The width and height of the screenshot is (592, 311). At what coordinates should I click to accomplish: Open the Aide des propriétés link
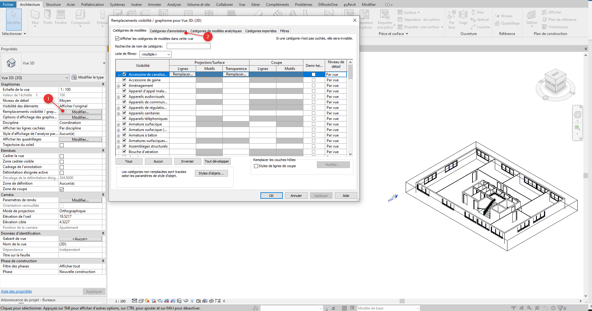[x=16, y=291]
